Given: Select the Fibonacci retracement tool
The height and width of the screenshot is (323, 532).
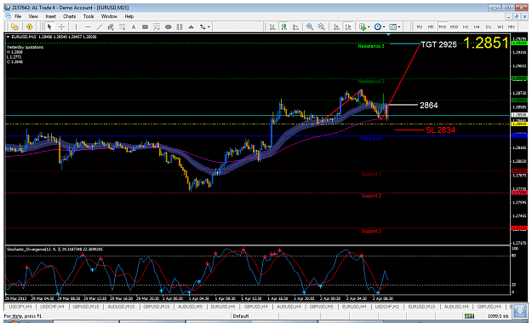Looking at the screenshot, I should click(122, 26).
